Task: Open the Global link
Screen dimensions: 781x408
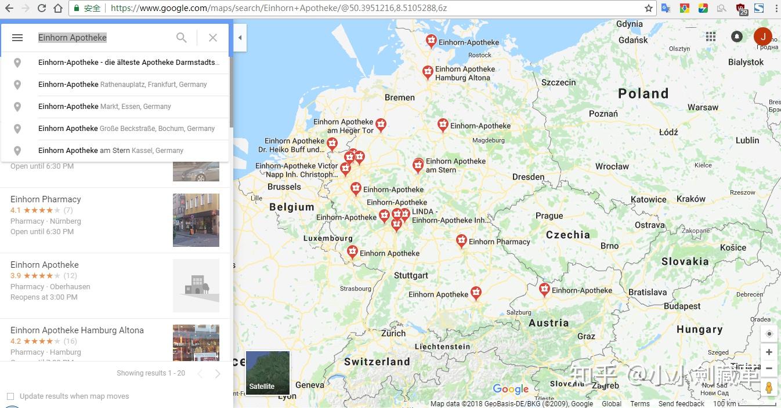Action: tap(612, 404)
